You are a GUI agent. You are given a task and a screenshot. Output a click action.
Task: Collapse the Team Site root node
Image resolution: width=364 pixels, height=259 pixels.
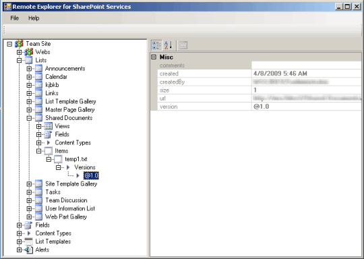pos(9,44)
